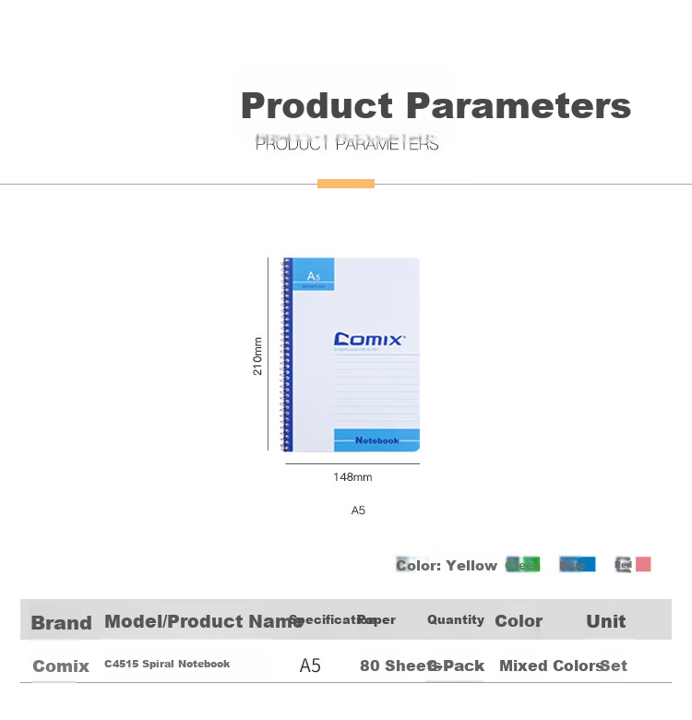Click the Comix logo on notebook cover

click(369, 340)
